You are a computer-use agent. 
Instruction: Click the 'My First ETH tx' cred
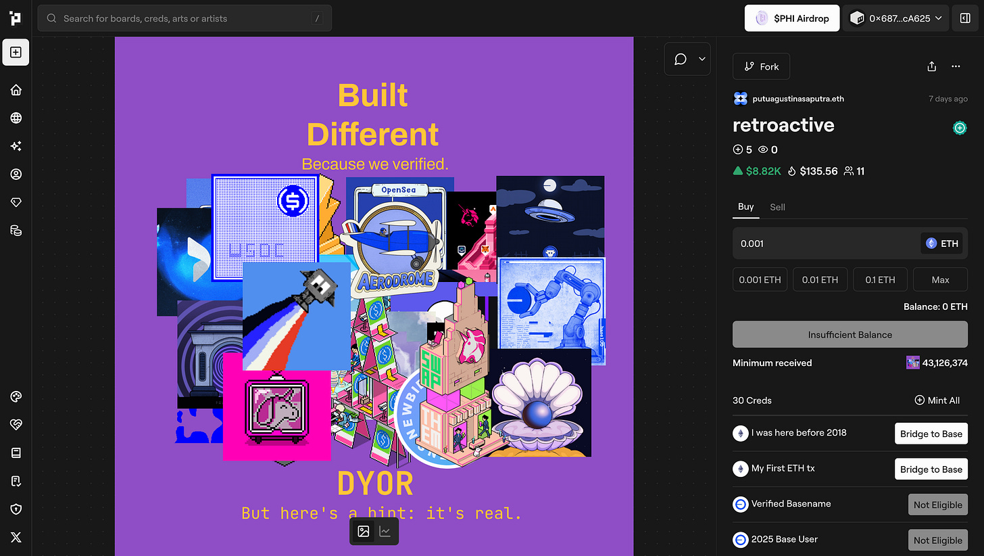[783, 468]
